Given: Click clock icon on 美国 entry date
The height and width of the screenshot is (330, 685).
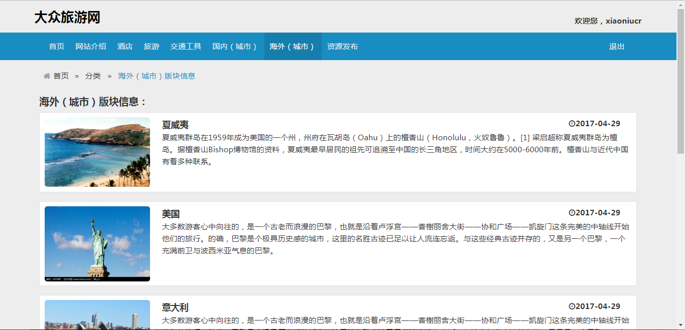Looking at the screenshot, I should (x=572, y=213).
